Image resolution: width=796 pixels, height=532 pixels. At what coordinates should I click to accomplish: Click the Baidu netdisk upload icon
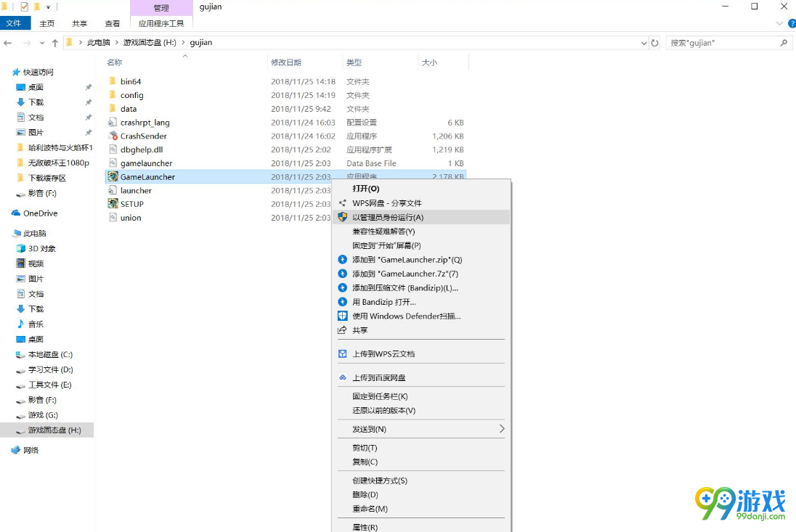click(x=343, y=377)
